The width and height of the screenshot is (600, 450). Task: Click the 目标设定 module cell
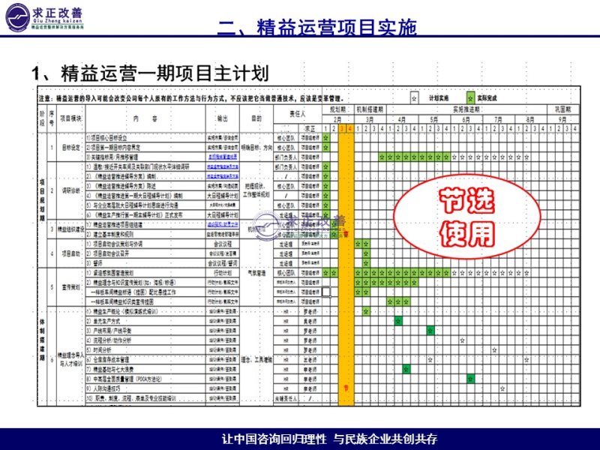(68, 148)
